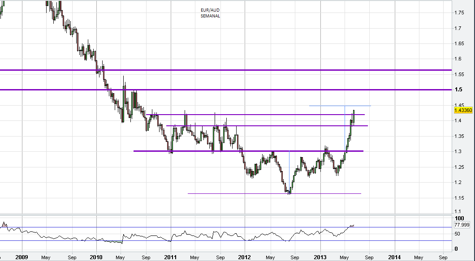475x261 pixels.
Task: Click the 2013 year label on time axis
Action: coord(320,258)
